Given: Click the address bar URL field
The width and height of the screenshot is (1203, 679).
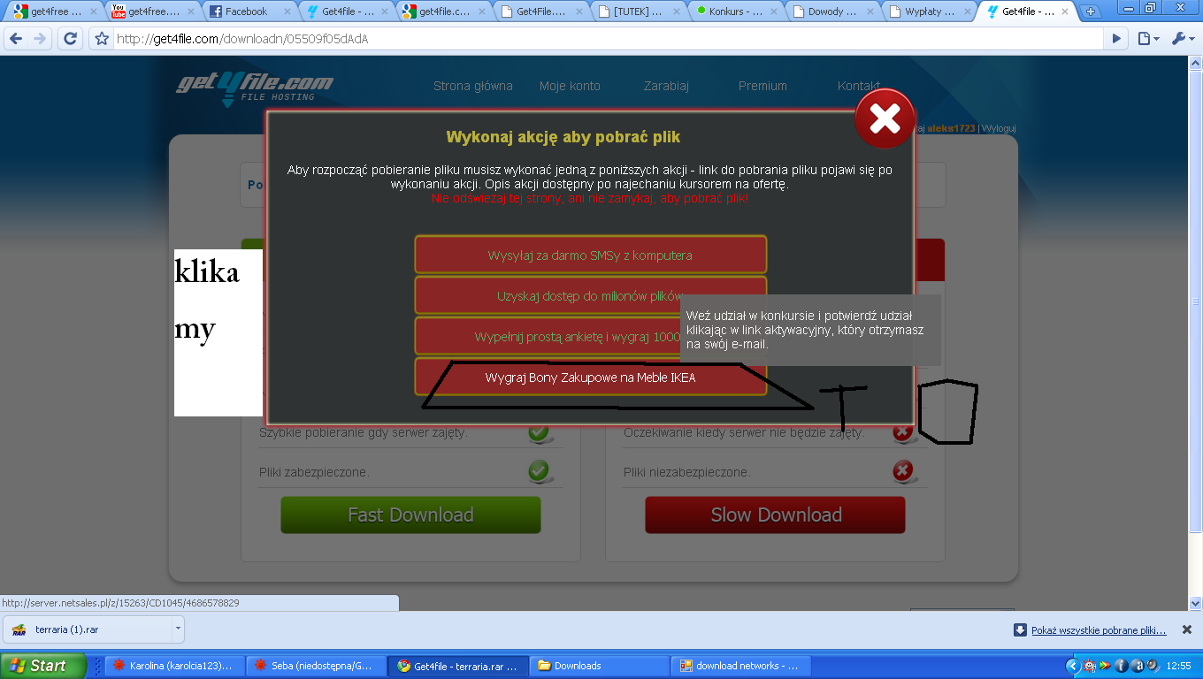Looking at the screenshot, I should (x=601, y=39).
